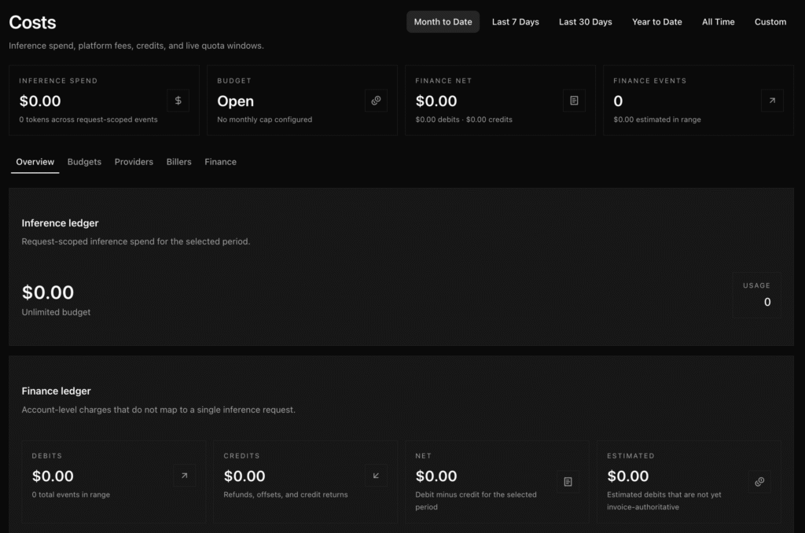Open the link icon on the Budget card
The image size is (805, 533).
(x=376, y=101)
